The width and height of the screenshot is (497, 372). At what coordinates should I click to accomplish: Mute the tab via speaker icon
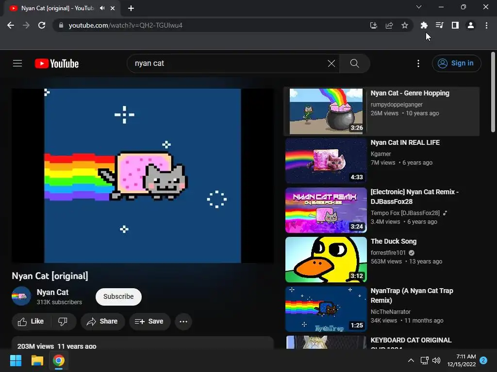coord(102,8)
